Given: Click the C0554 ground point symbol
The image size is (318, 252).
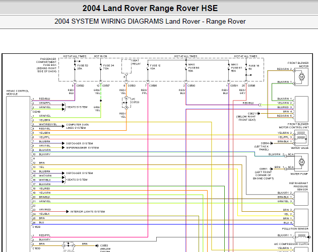Looking at the screenshot, I should click(271, 143).
